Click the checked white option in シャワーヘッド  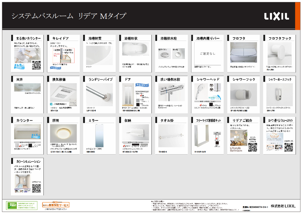pos(203,105)
